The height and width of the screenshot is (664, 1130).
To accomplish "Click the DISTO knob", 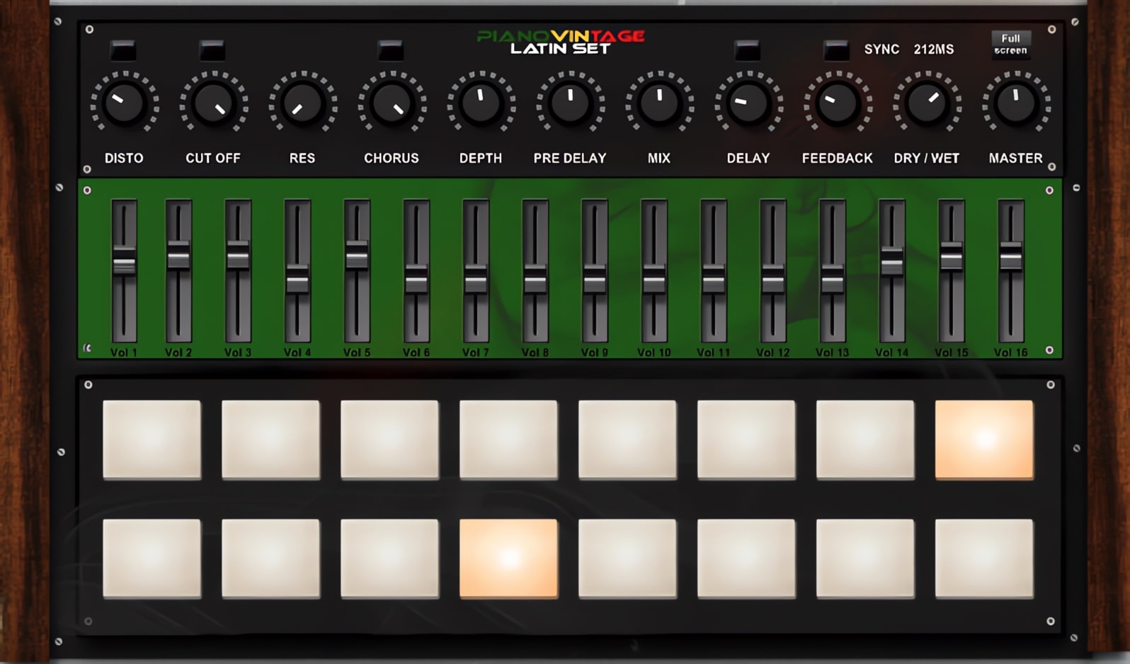I will pos(124,104).
